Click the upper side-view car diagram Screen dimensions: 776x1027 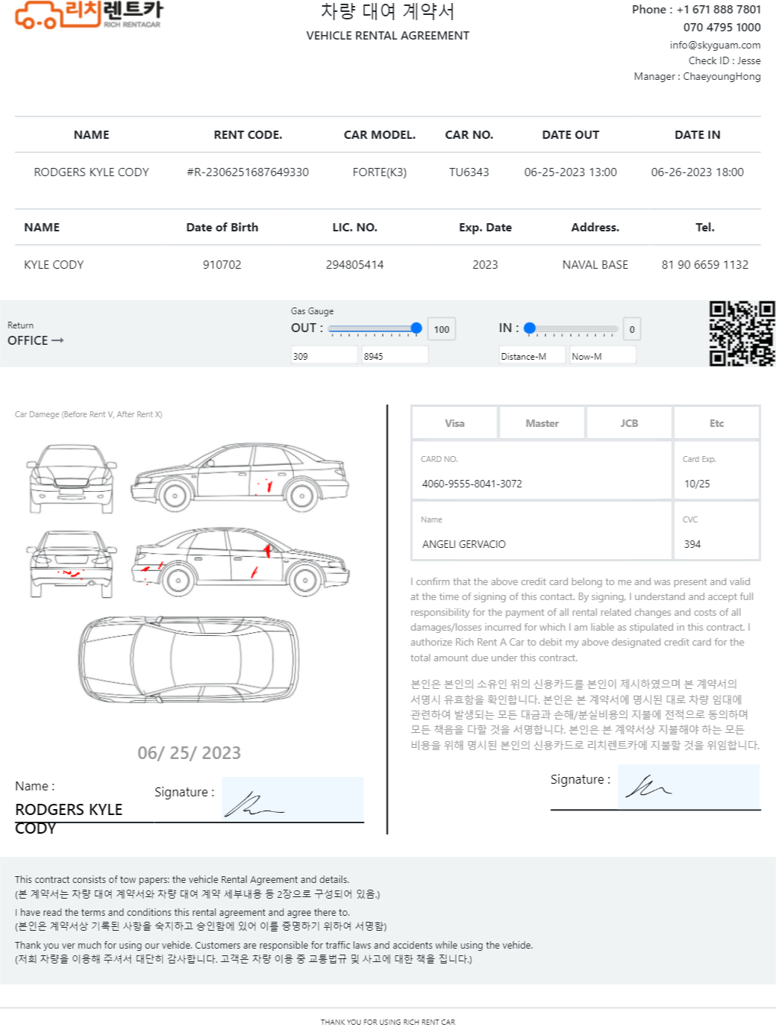click(240, 477)
